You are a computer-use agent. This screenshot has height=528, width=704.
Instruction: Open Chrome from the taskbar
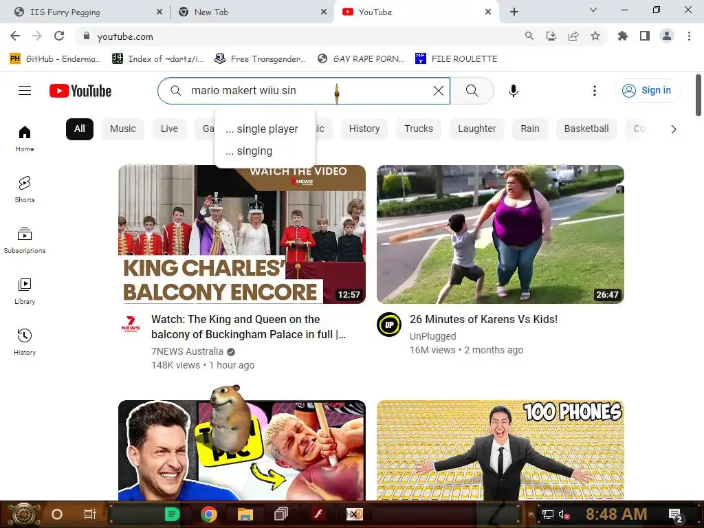[x=209, y=514]
